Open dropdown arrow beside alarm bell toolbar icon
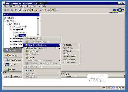128x92 pixels. click(42, 10)
